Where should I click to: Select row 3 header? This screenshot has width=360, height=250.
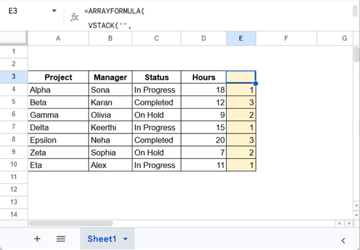tap(14, 77)
